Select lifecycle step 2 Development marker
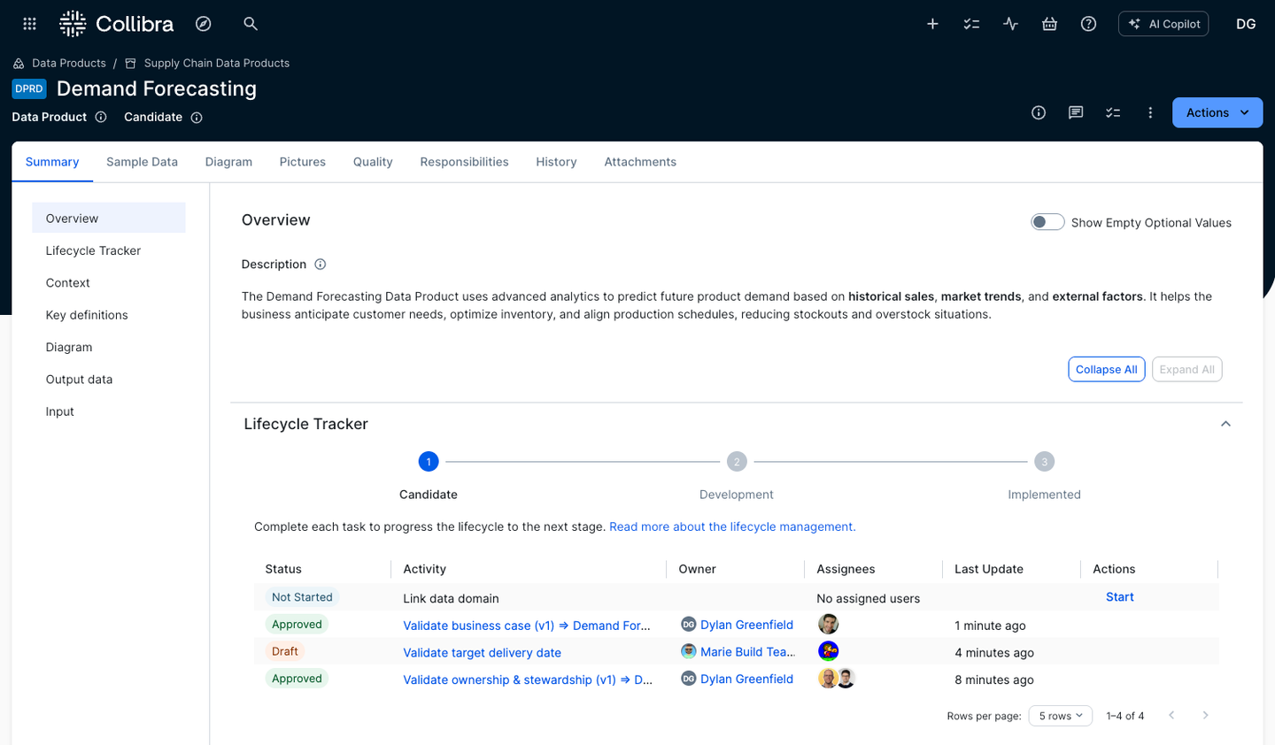Screen dimensions: 1275x745 [x=736, y=462]
